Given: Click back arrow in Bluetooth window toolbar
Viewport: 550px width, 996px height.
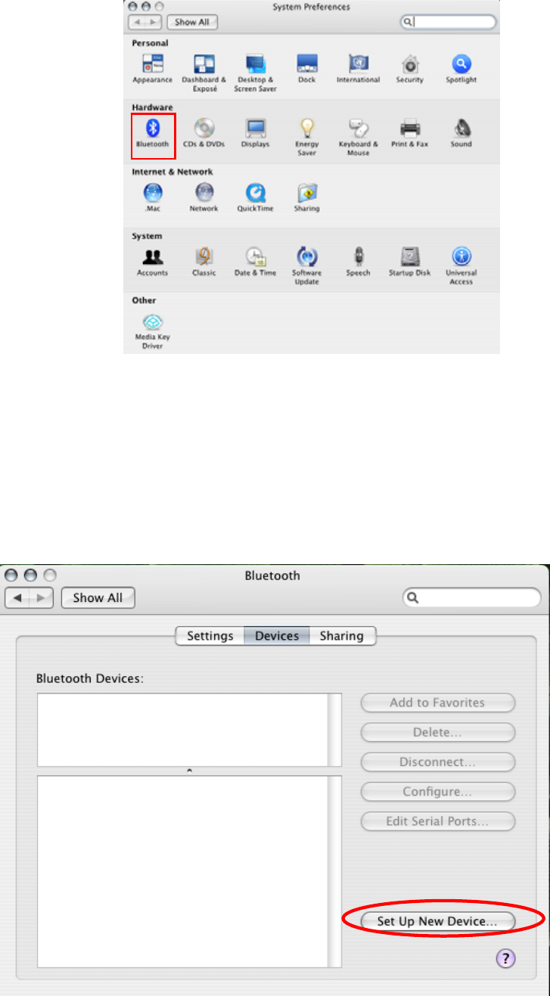Looking at the screenshot, I should click(18, 597).
